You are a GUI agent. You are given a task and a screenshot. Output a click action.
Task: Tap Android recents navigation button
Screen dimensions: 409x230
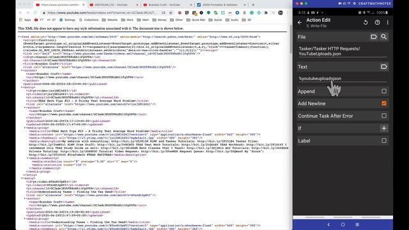(x=357, y=224)
